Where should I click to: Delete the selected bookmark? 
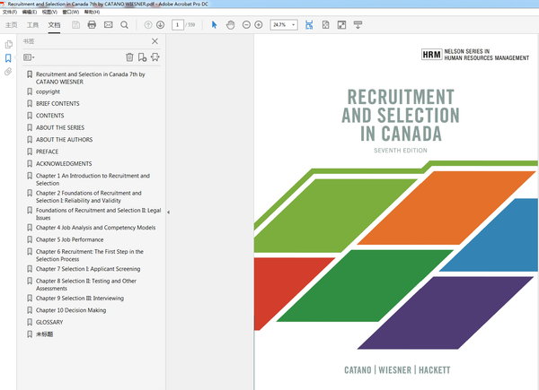coord(129,57)
